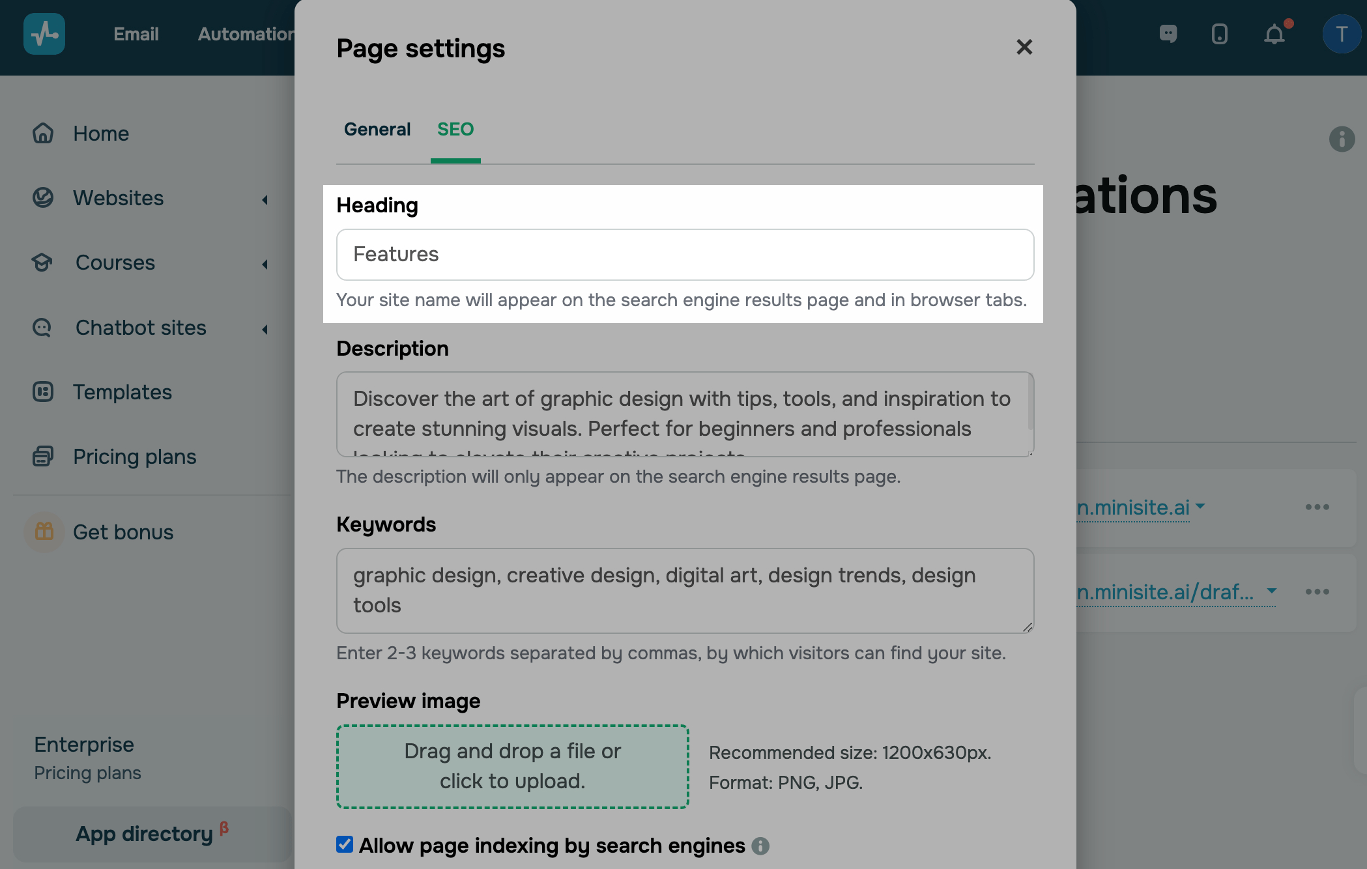The image size is (1367, 869).
Task: Click the mobile device icon in header
Action: pyautogui.click(x=1220, y=34)
